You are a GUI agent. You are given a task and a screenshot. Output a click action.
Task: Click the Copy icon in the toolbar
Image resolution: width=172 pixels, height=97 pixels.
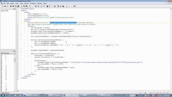24,6
